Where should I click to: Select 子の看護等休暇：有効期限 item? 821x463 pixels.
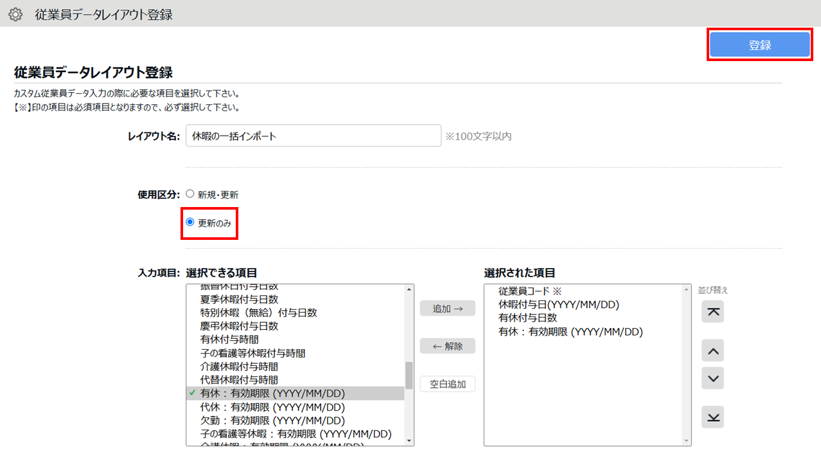coord(295,434)
